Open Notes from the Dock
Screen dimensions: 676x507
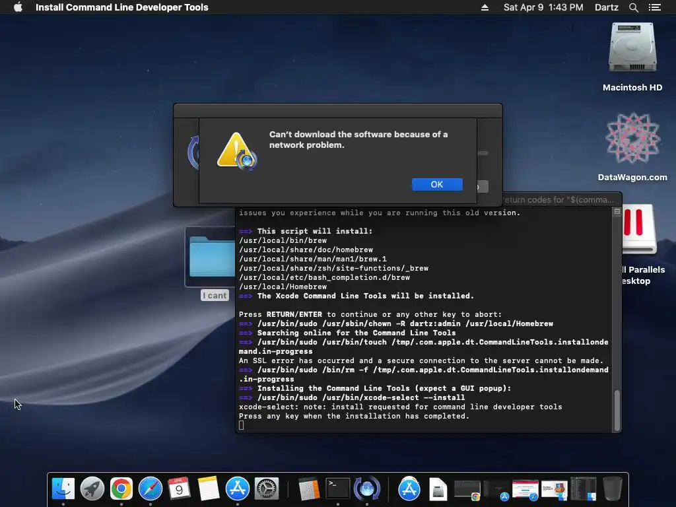208,489
